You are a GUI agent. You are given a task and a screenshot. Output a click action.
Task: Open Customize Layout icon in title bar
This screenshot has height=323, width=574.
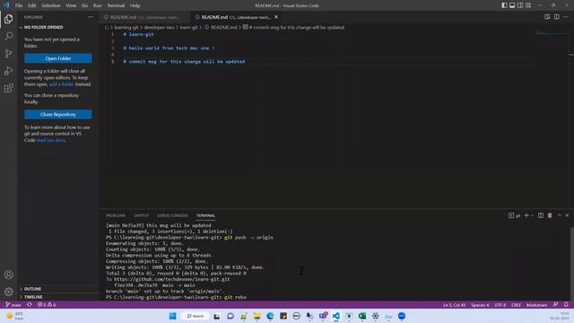pyautogui.click(x=528, y=5)
